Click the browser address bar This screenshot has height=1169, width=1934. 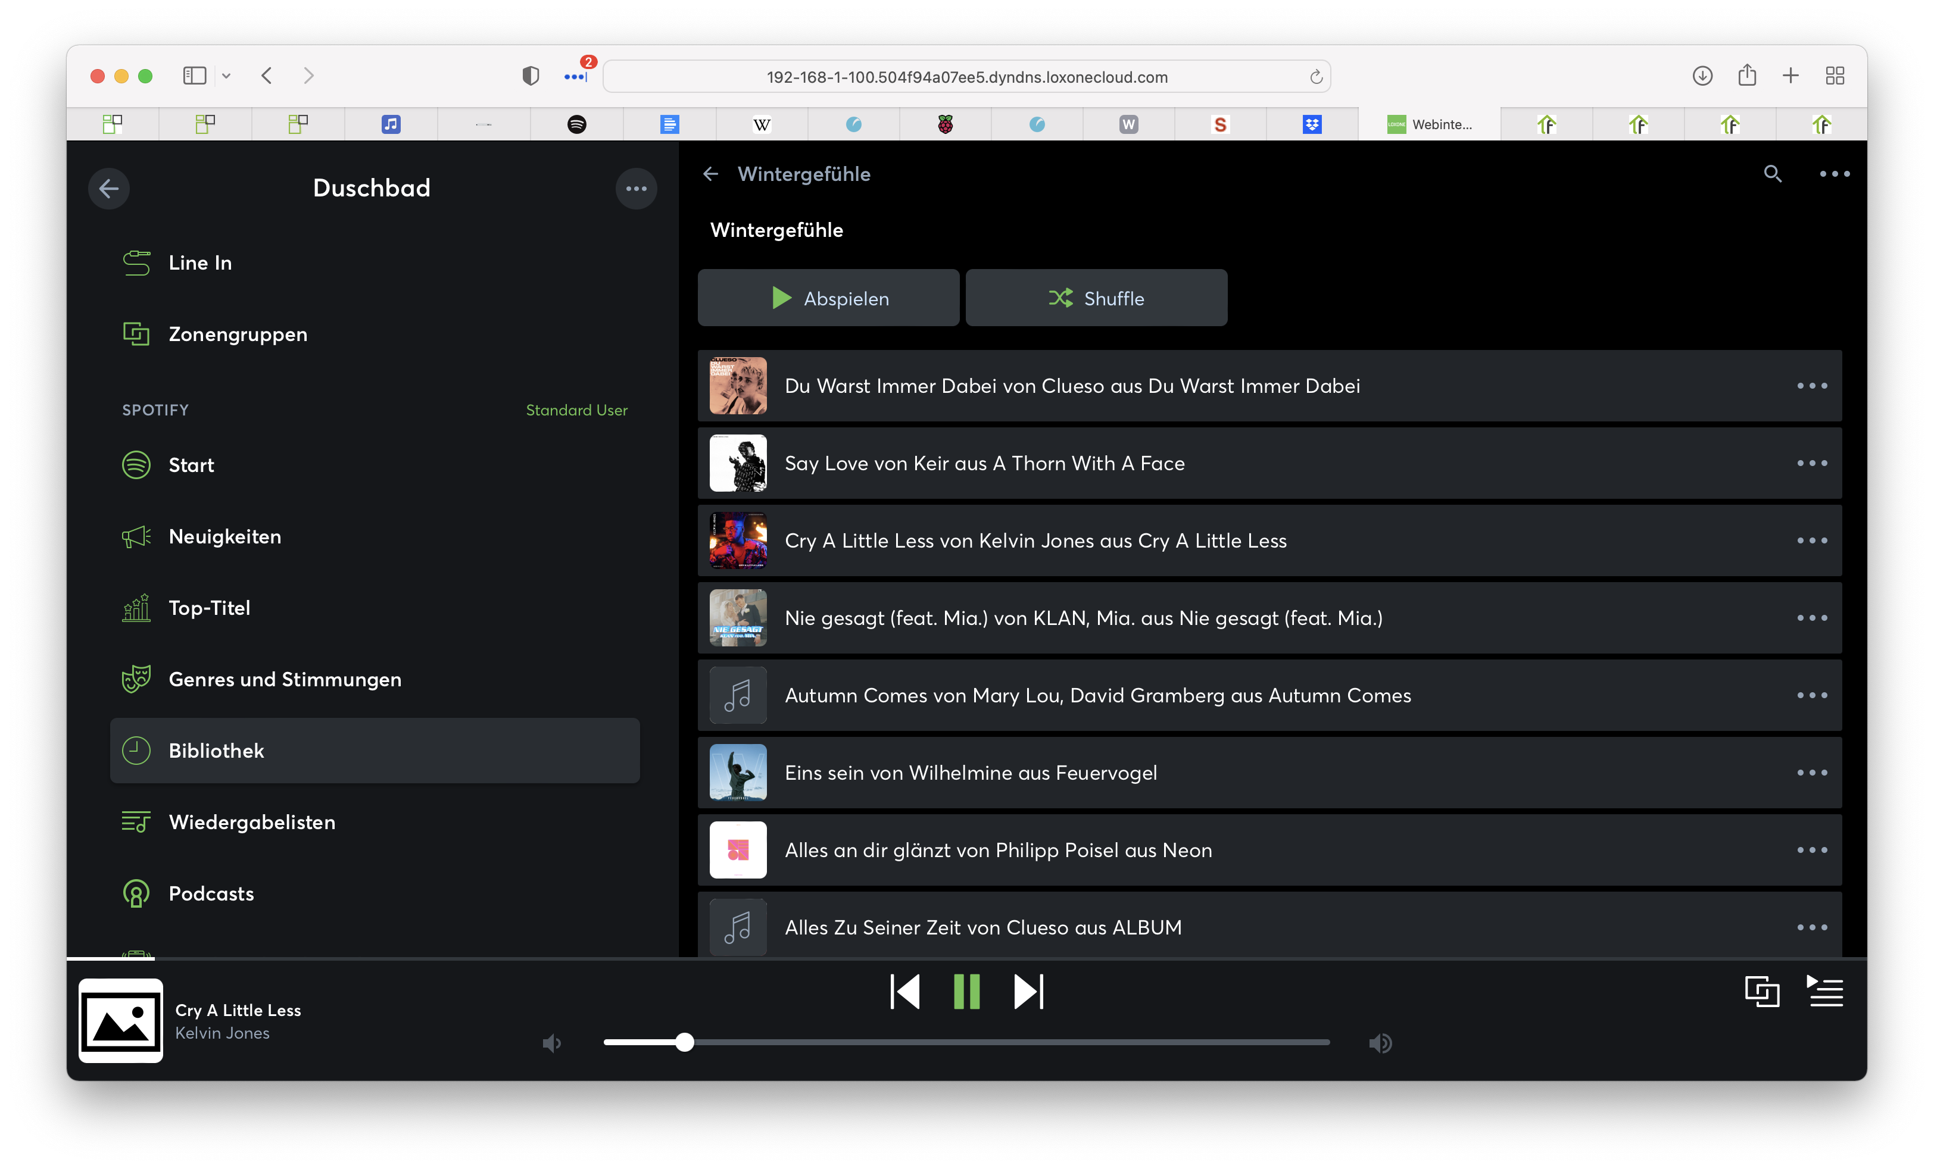tap(966, 77)
